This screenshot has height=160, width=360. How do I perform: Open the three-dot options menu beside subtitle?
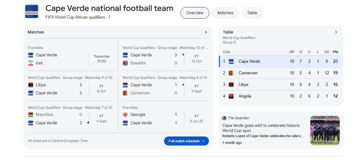click(110, 17)
